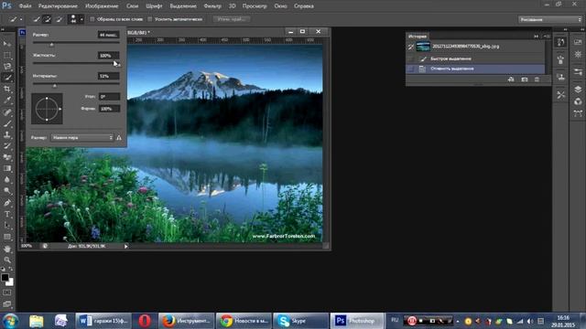
Task: Open the Фильтр menu
Action: click(x=212, y=6)
